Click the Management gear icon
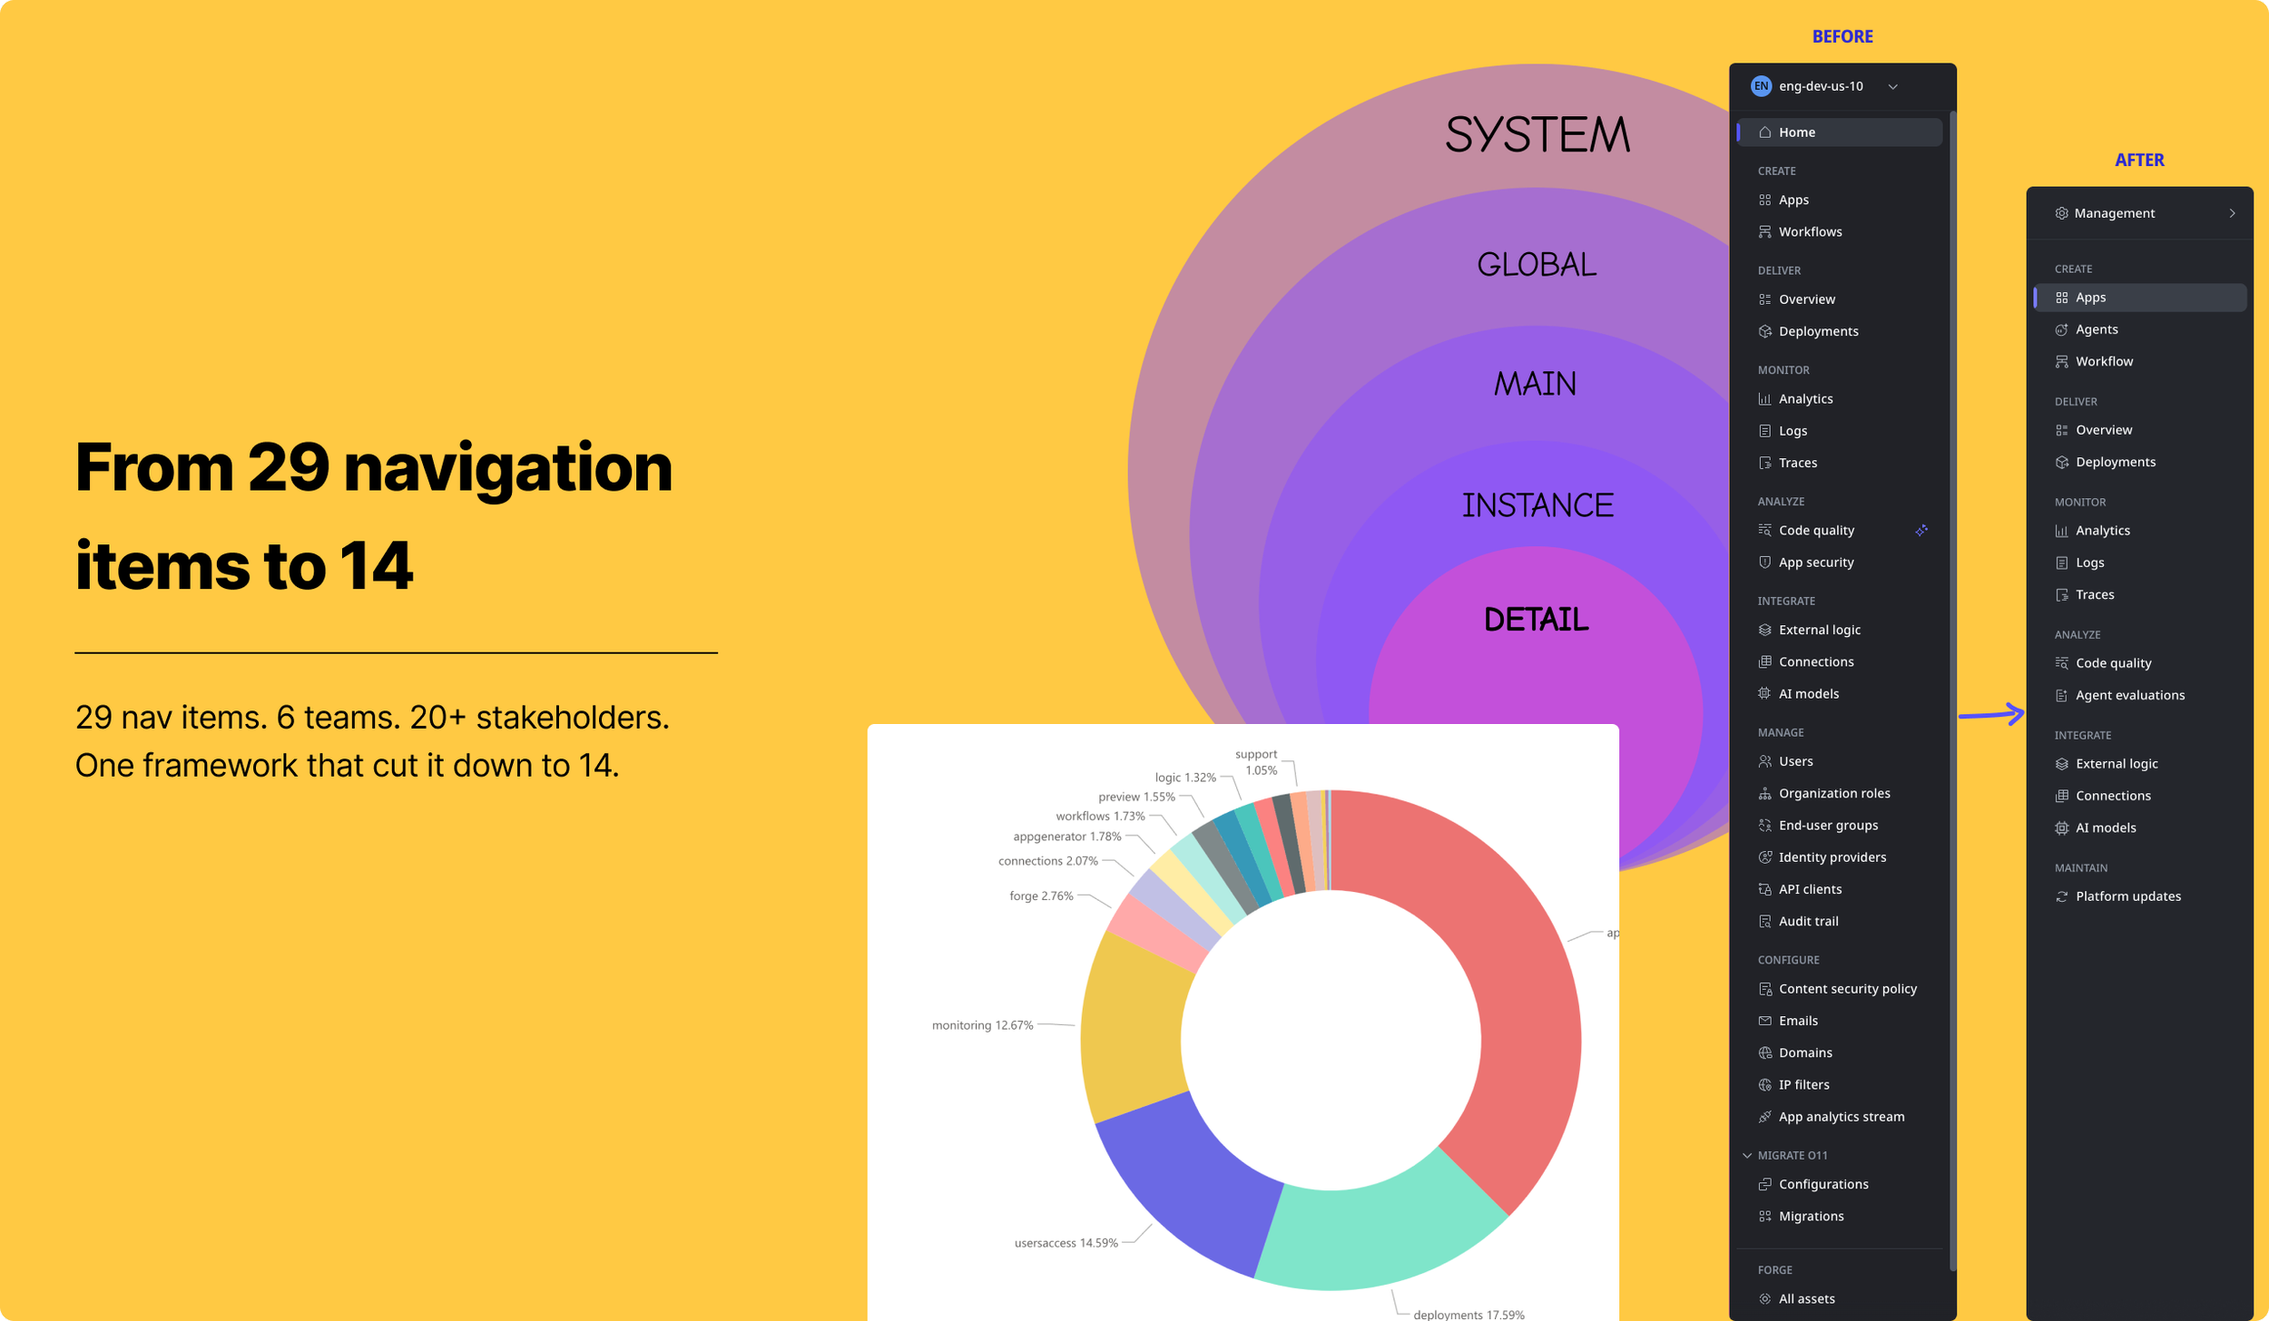This screenshot has height=1321, width=2269. tap(2061, 213)
